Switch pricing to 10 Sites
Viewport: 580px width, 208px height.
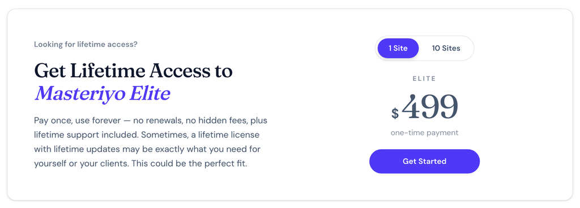point(446,48)
